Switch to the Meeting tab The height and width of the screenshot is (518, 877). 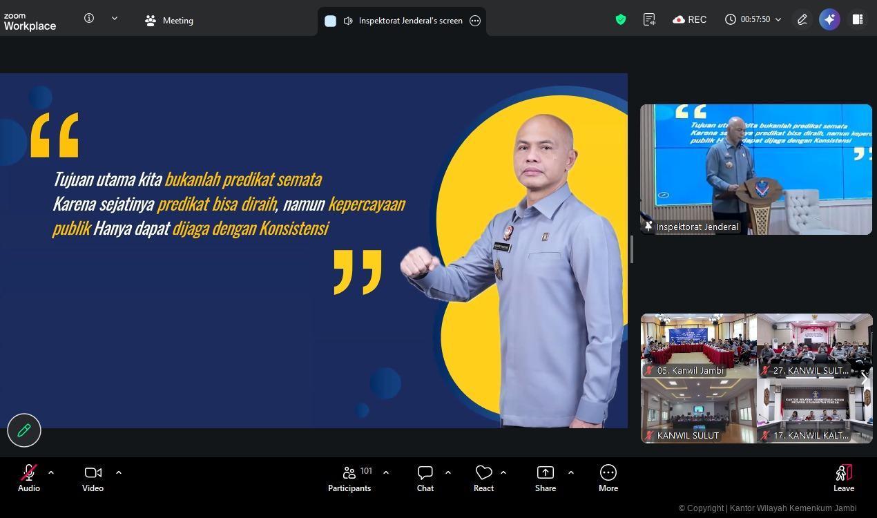click(169, 21)
